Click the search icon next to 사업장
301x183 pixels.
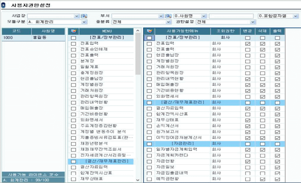click(84, 16)
